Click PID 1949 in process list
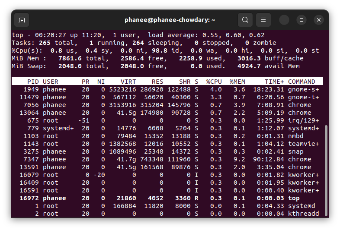The width and height of the screenshot is (340, 230). (31, 89)
